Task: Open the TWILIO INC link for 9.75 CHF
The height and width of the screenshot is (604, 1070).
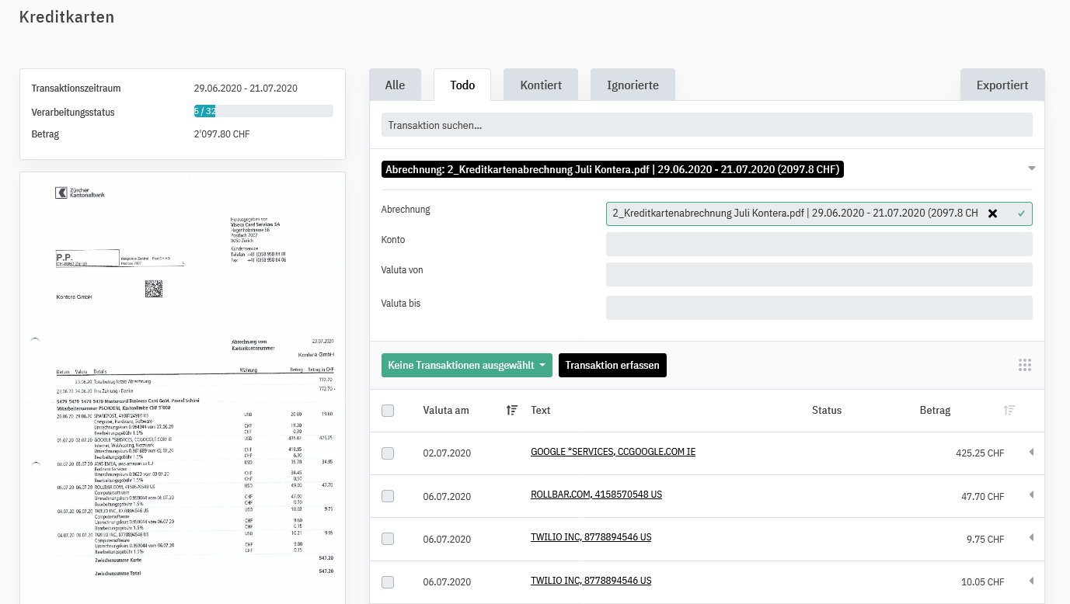Action: [591, 537]
